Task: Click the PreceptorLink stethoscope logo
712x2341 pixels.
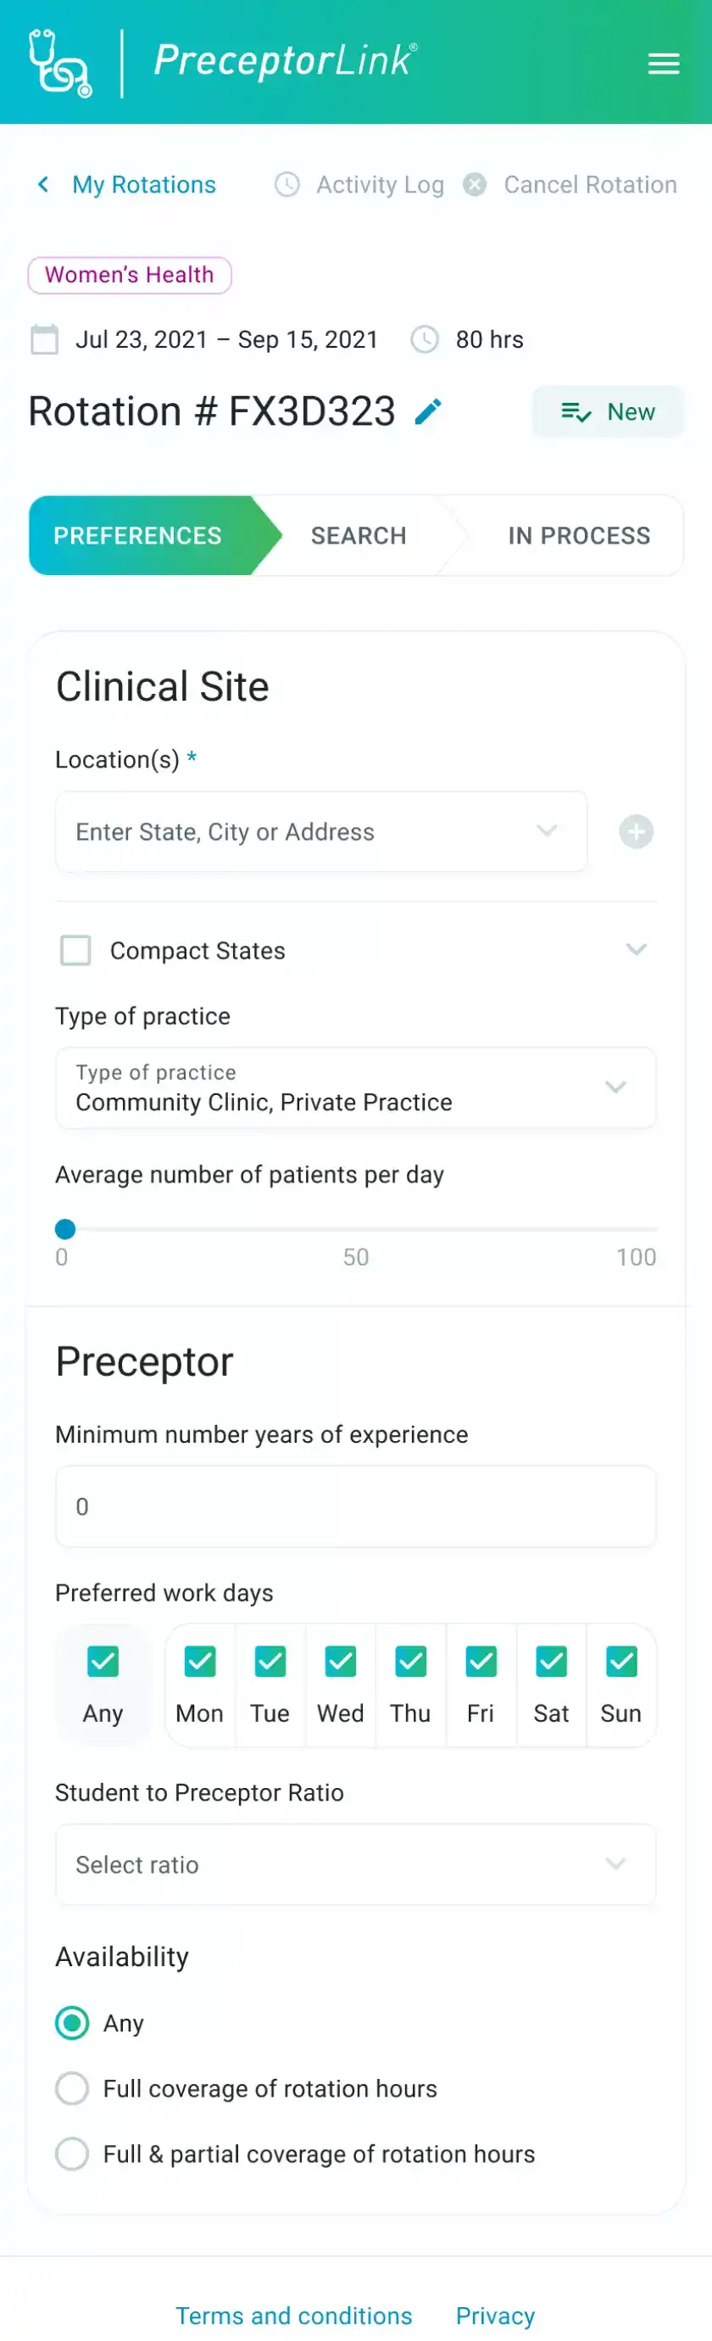Action: tap(60, 63)
